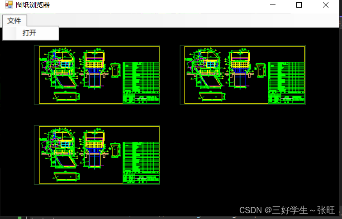Minimize the 图纸浏览器 window
The height and width of the screenshot is (219, 342).
coord(273,5)
